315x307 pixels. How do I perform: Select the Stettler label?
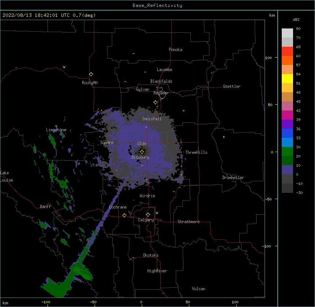(232, 86)
